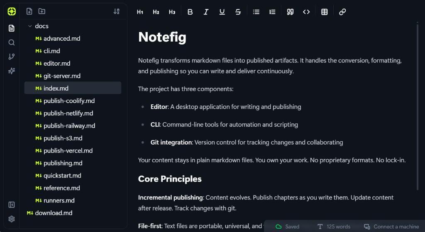Click the Saved status indicator
Viewport: 425px width, 232px height.
point(287,227)
